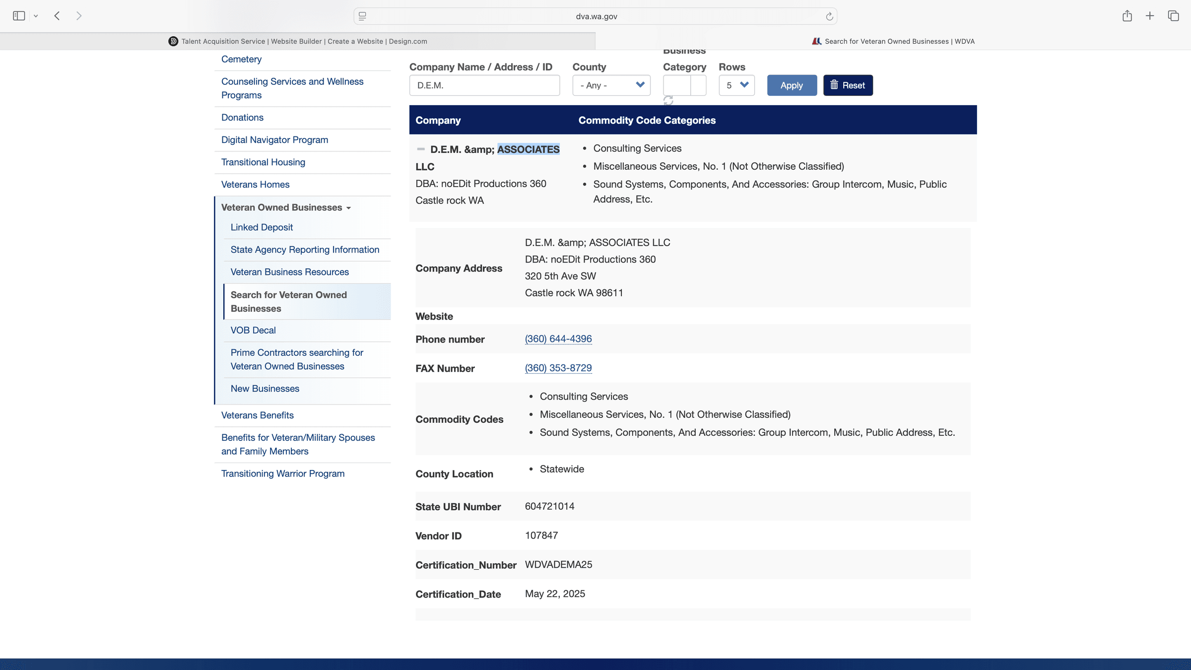Expand the Veteran Owned Businesses menu caret
The width and height of the screenshot is (1191, 670).
point(348,208)
